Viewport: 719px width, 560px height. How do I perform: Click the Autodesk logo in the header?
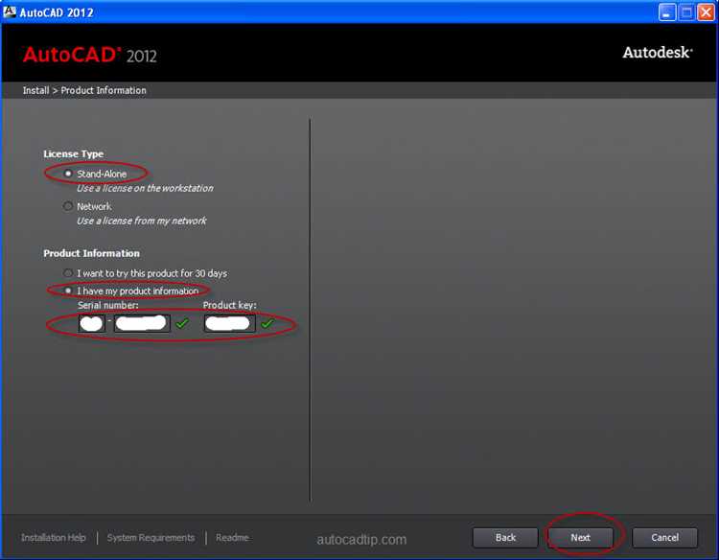658,53
